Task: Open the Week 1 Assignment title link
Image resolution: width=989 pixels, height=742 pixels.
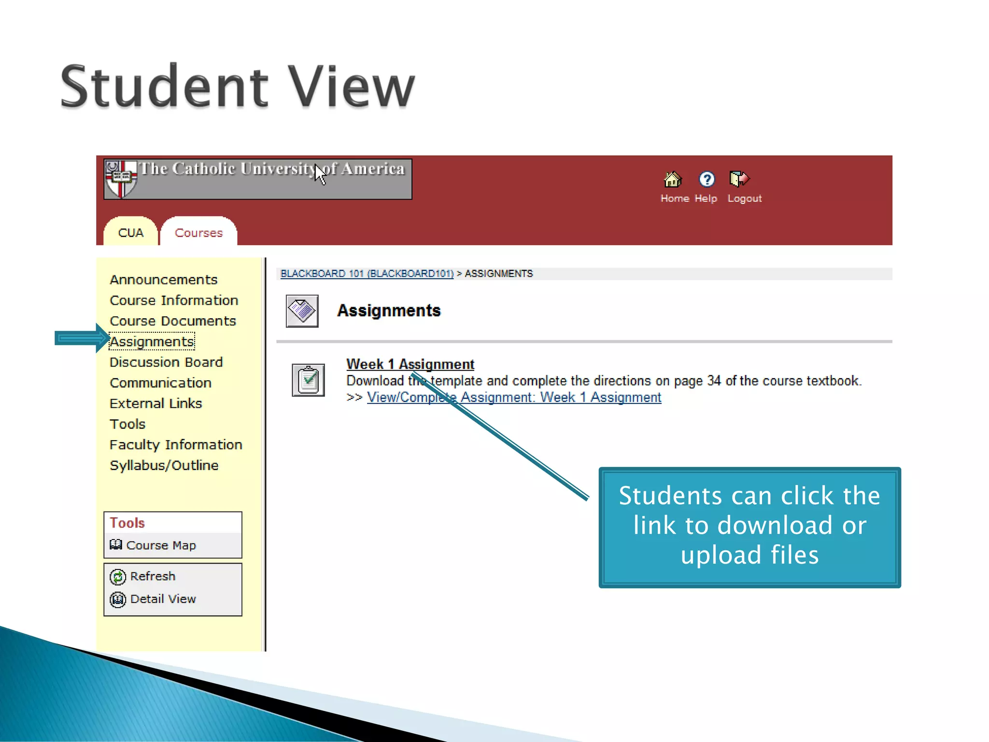Action: tap(410, 364)
